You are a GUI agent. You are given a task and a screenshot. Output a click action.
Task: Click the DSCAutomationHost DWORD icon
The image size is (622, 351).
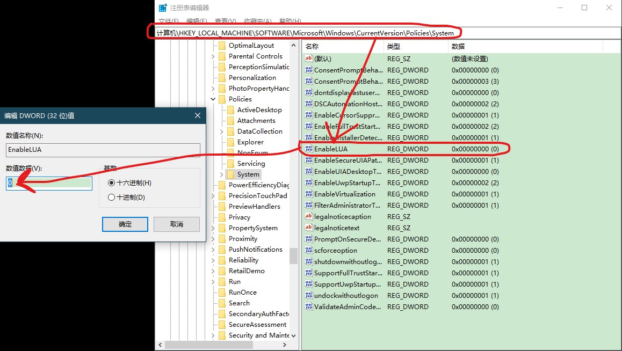tap(309, 104)
